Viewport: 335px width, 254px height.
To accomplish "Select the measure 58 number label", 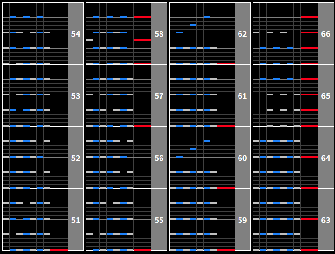I will (159, 34).
